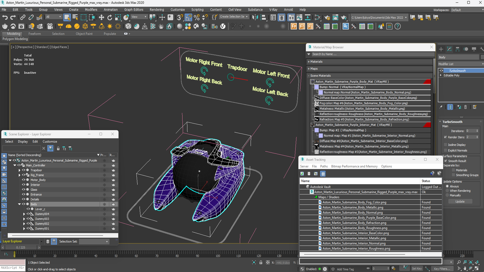Select the When Rendering radio button
The height and width of the screenshot is (272, 484).
pyautogui.click(x=447, y=191)
